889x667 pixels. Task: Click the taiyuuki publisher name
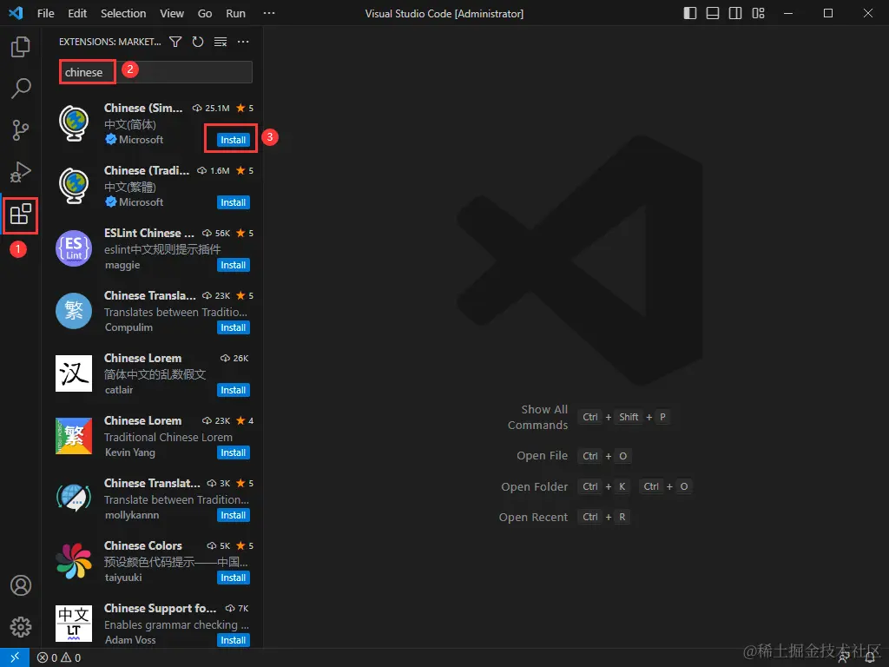tap(123, 578)
